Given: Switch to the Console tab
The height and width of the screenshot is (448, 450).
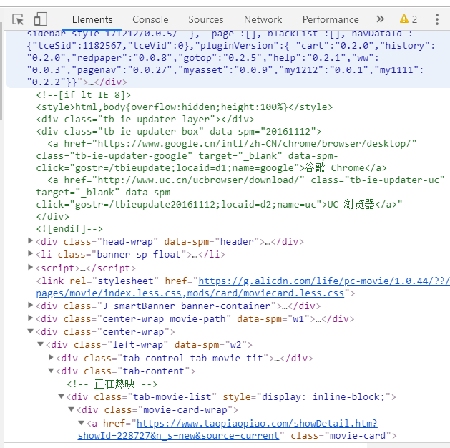Looking at the screenshot, I should click(x=150, y=19).
